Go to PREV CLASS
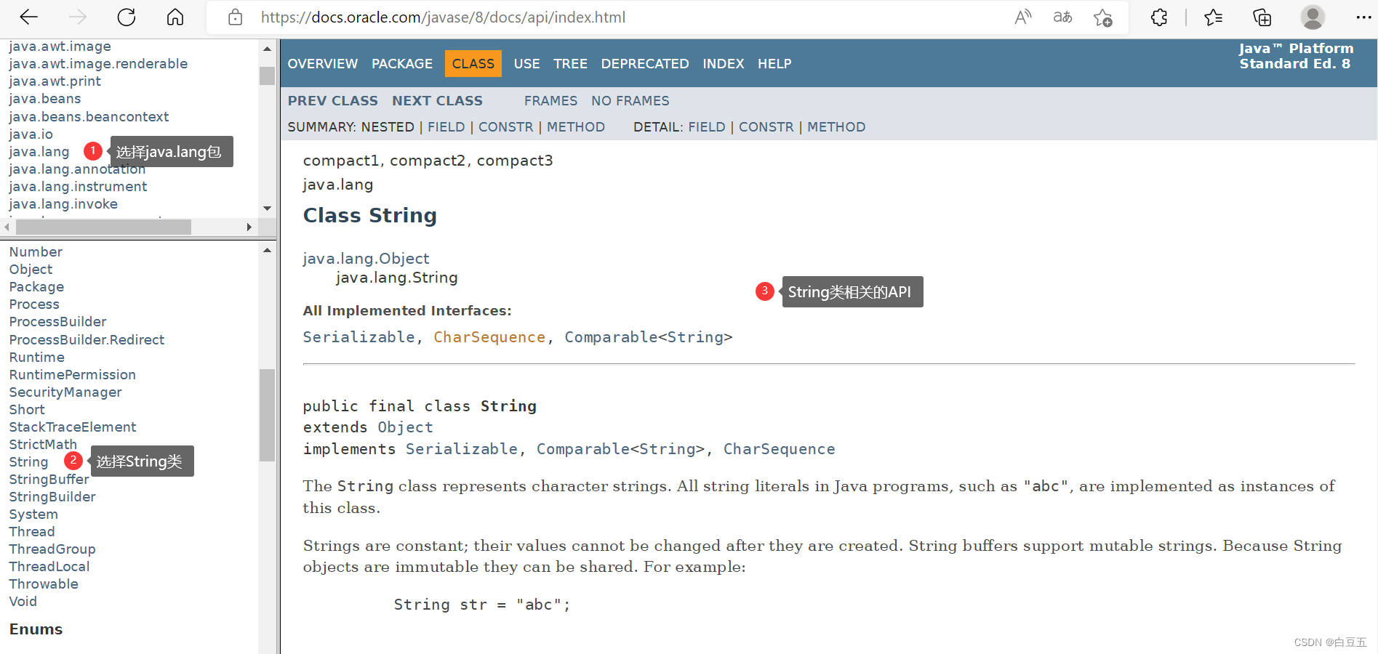This screenshot has height=654, width=1378. coord(333,101)
